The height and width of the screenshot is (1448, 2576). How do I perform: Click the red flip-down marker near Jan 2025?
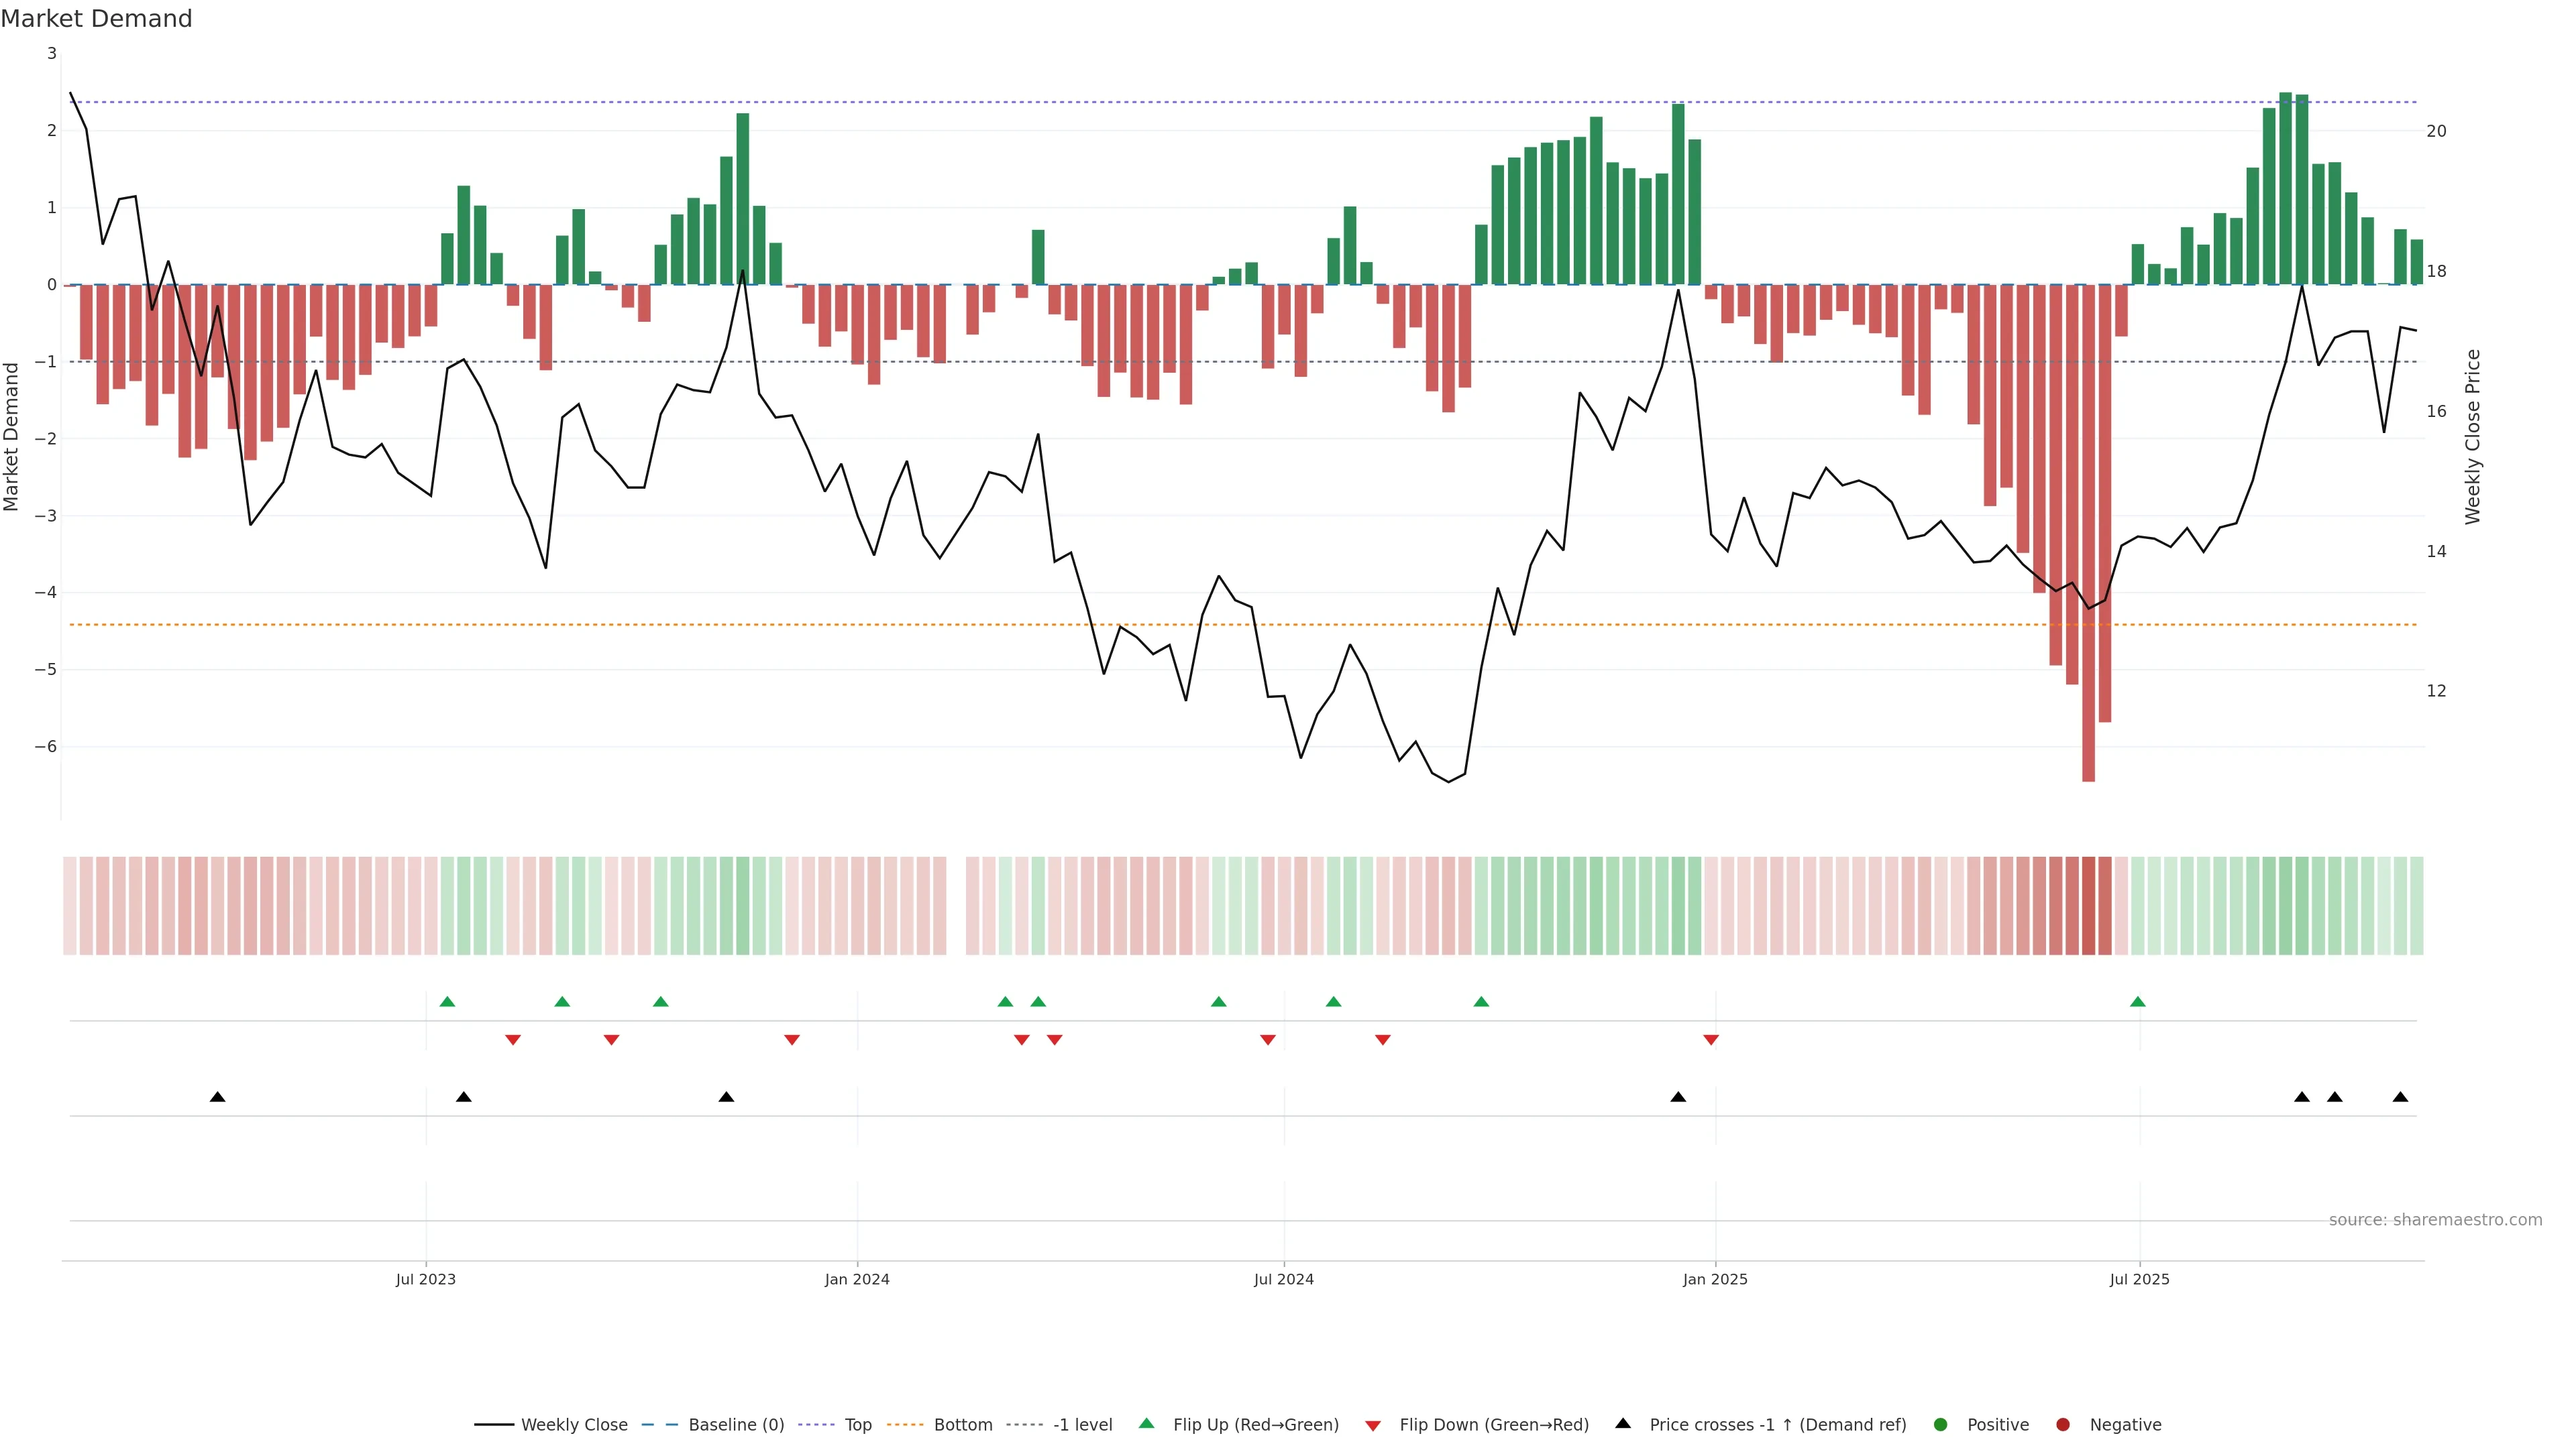pyautogui.click(x=1711, y=1040)
